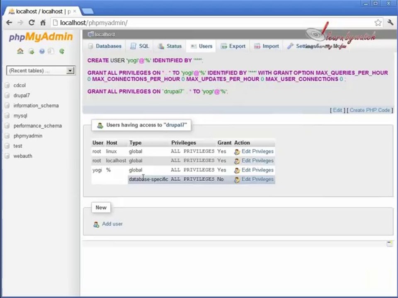
Task: Switch to the Export tab
Action: 233,46
